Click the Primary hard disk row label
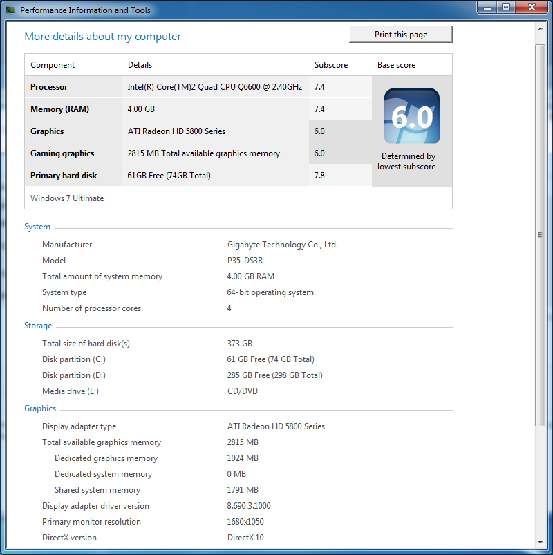Image resolution: width=553 pixels, height=555 pixels. coord(64,176)
